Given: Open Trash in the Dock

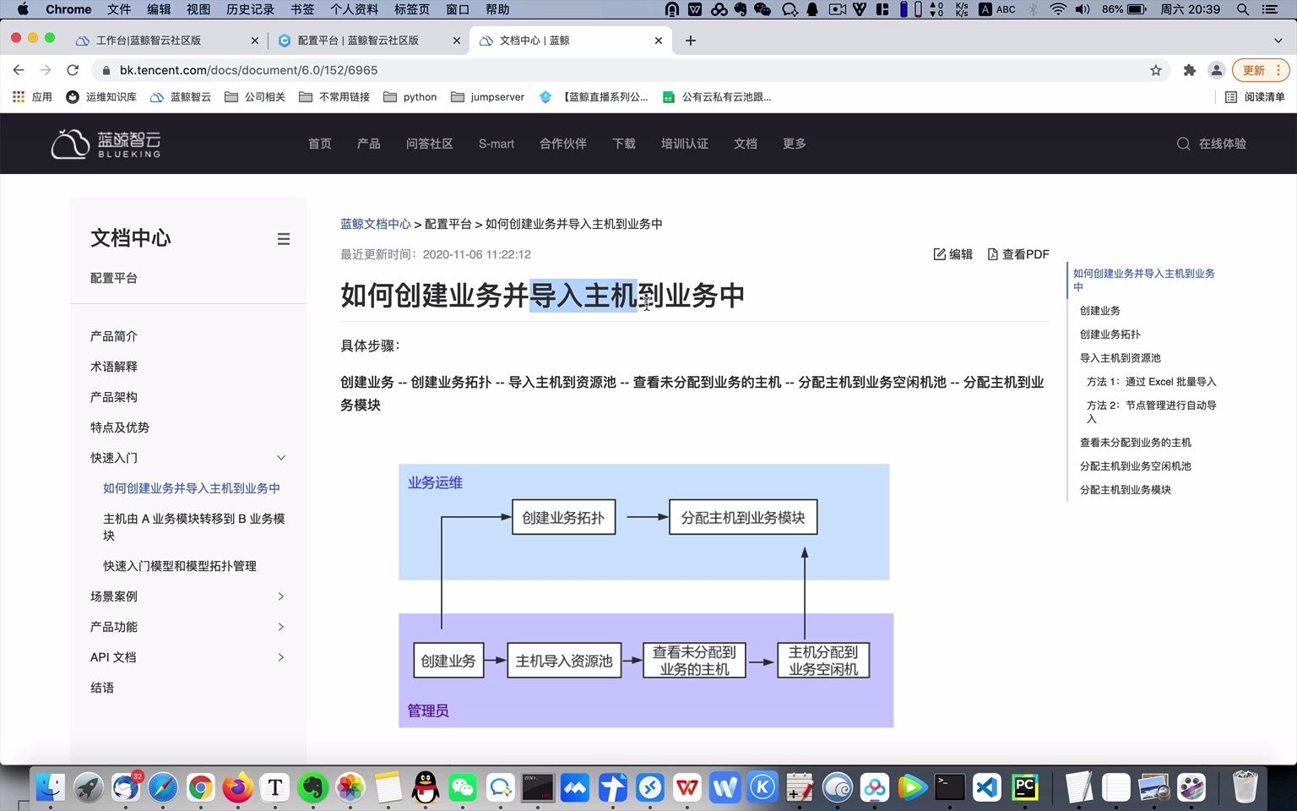Looking at the screenshot, I should point(1245,787).
